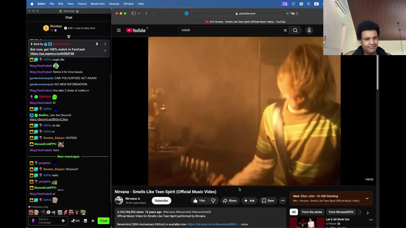Show more filter chips with right arrow

click(368, 213)
